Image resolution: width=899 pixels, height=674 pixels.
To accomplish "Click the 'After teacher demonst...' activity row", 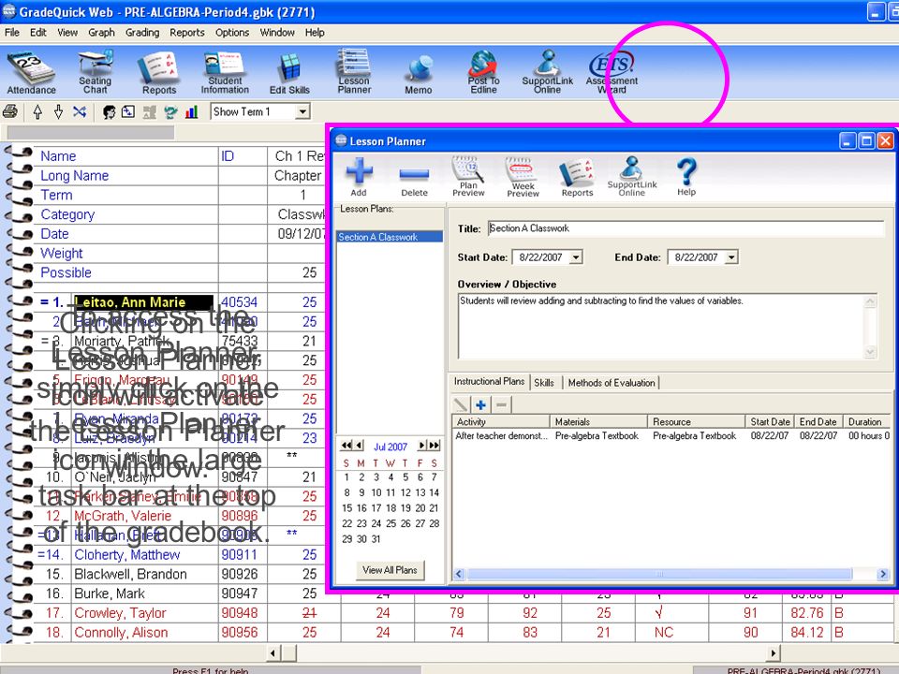I will 671,435.
